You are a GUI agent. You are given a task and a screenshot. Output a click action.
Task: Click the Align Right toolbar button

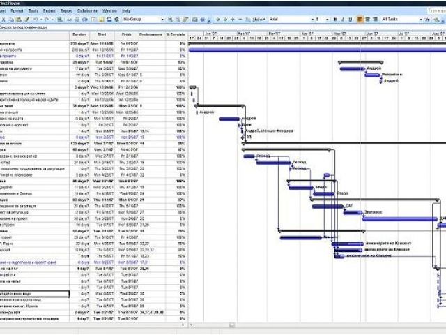pos(374,19)
